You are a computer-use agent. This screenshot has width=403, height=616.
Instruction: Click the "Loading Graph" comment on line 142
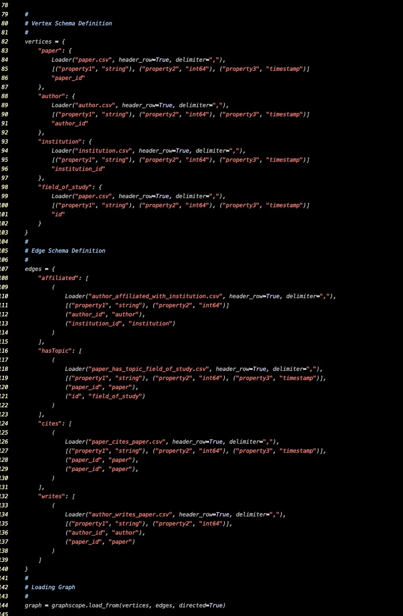pyautogui.click(x=50, y=587)
